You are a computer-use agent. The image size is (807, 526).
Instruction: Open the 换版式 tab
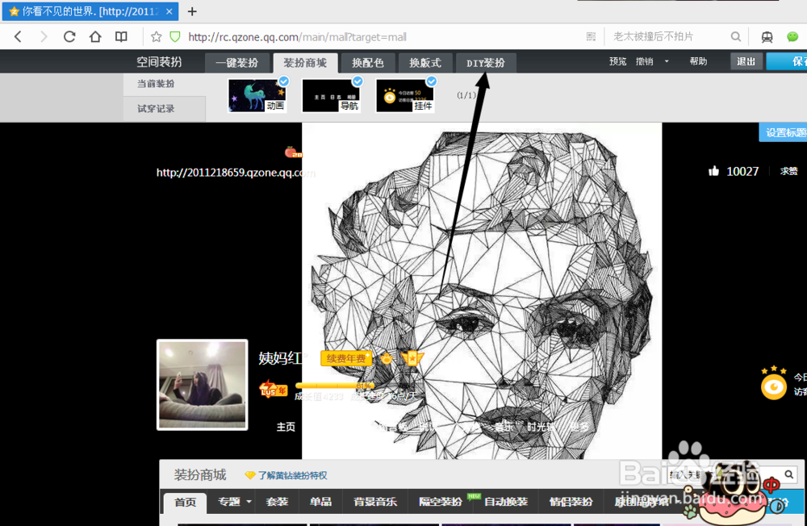tap(425, 63)
